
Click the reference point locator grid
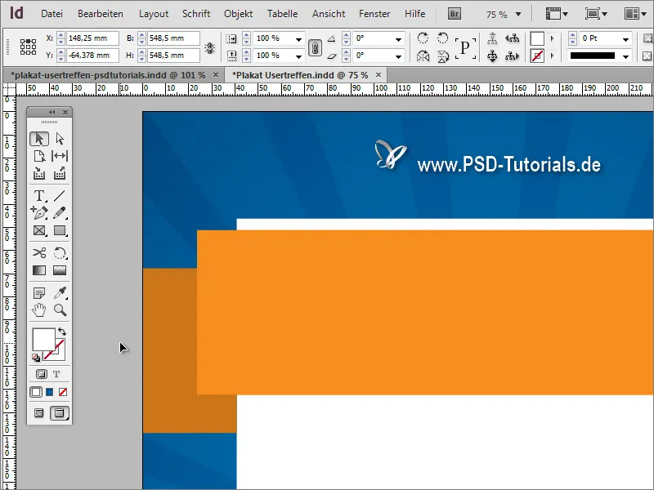pos(28,47)
